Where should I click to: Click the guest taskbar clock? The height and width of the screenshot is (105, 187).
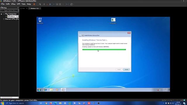pyautogui.click(x=165, y=90)
